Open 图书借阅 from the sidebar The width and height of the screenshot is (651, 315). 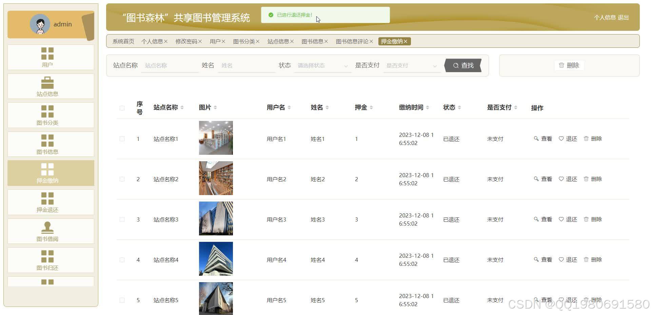pyautogui.click(x=47, y=231)
